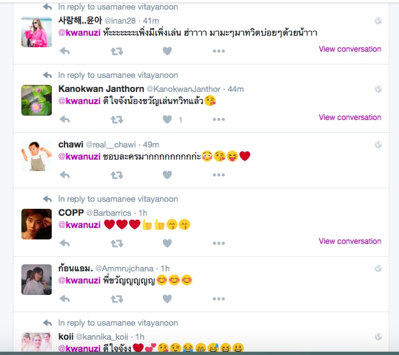Retweet the @inan28 tweet
Viewport: 399px width, 355px height.
117,51
